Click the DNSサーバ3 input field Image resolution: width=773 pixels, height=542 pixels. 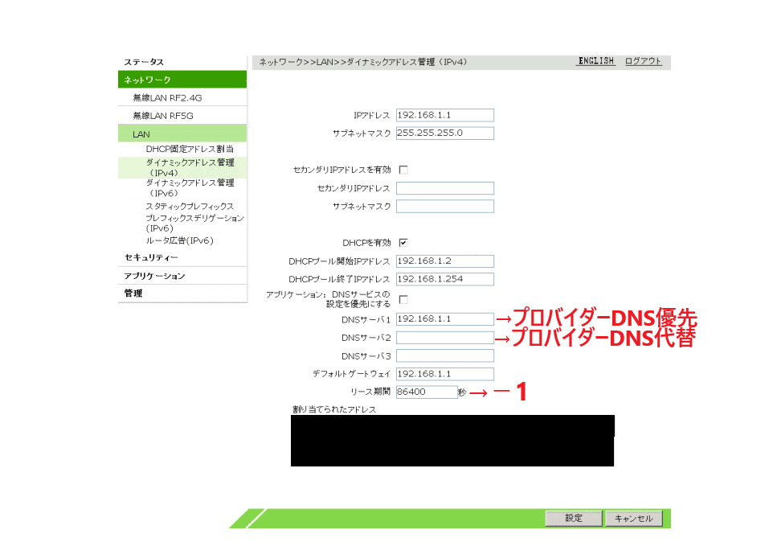coord(444,355)
